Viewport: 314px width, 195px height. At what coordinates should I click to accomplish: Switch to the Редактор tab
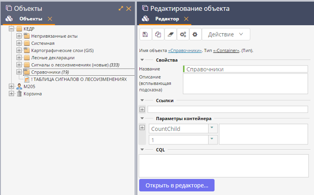tap(167, 19)
